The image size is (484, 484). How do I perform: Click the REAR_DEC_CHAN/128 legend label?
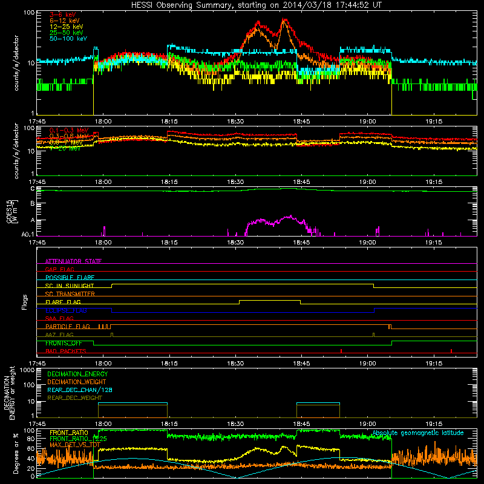80,390
